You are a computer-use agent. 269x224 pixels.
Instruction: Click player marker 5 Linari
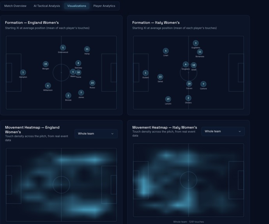[166, 51]
